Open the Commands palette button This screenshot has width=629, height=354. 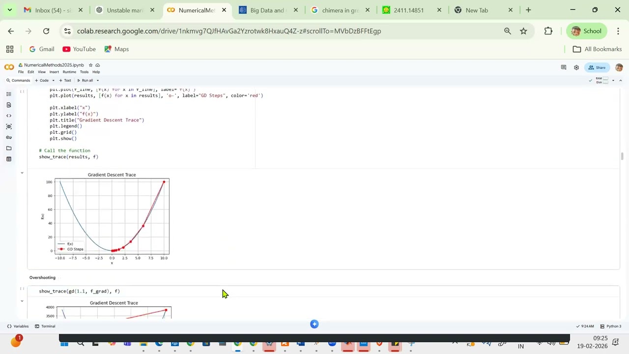coord(18,81)
